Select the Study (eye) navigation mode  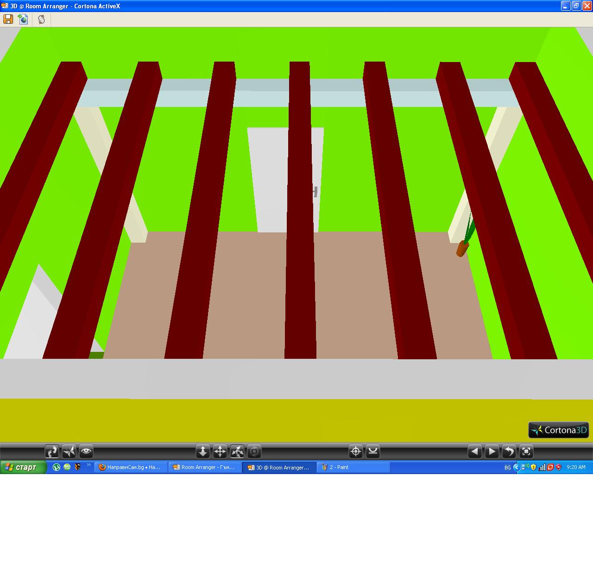click(x=86, y=451)
